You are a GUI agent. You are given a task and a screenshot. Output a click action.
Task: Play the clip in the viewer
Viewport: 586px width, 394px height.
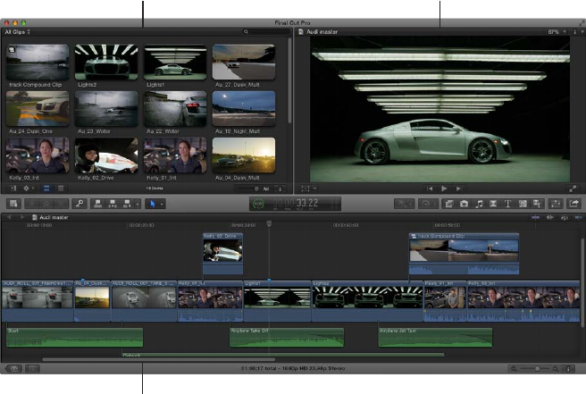pos(445,189)
